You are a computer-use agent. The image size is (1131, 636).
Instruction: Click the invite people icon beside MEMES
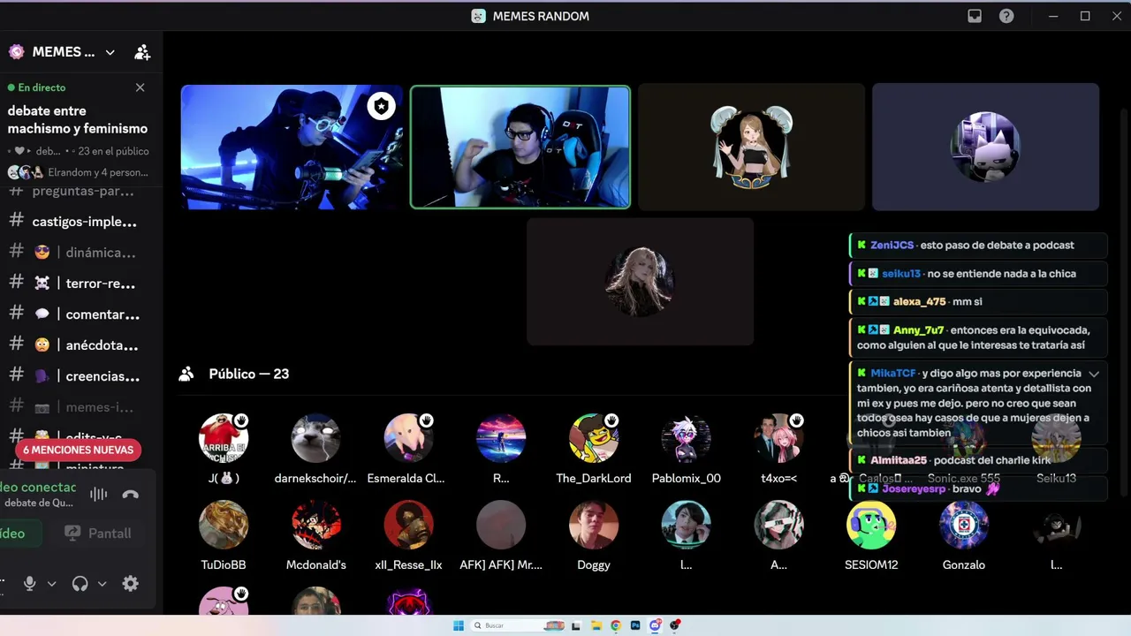(x=142, y=52)
